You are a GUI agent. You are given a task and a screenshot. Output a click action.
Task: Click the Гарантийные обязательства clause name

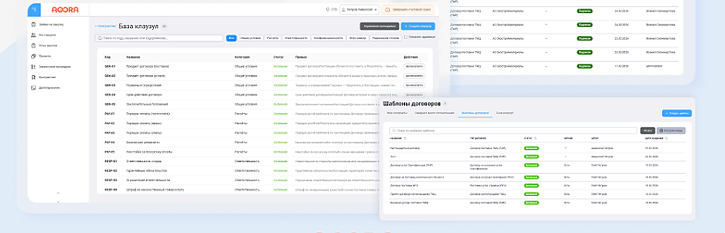click(146, 170)
